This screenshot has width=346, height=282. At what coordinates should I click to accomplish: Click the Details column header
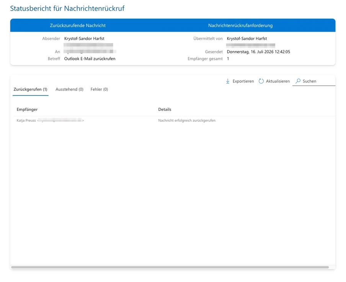[x=165, y=109]
